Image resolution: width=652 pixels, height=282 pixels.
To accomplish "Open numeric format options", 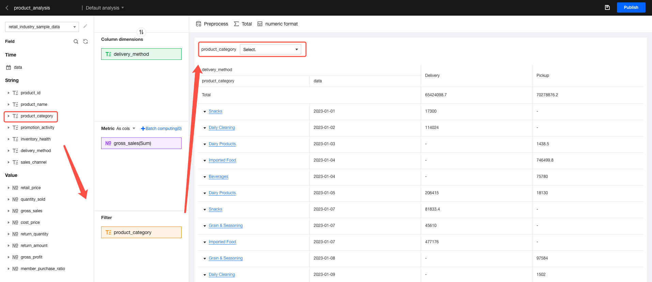I will [278, 24].
